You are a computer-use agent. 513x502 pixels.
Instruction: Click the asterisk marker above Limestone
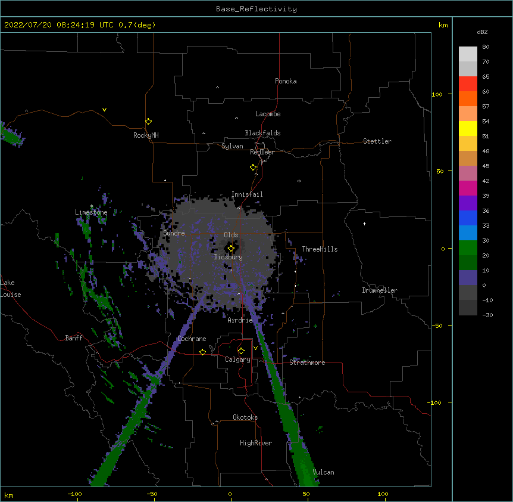(91, 206)
